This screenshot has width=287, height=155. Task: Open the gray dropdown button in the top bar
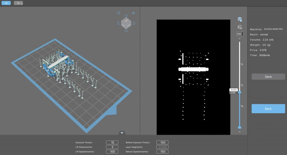pos(18,3)
